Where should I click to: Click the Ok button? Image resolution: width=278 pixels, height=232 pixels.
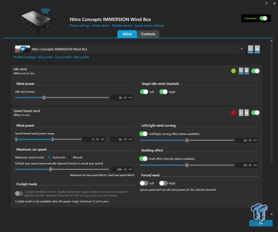click(261, 223)
